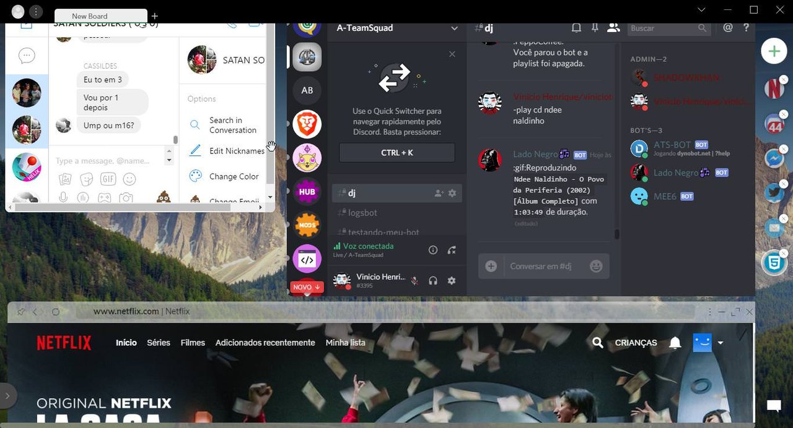Attach a file with the Discord plus button
Screen dimensions: 793x428
coord(491,266)
